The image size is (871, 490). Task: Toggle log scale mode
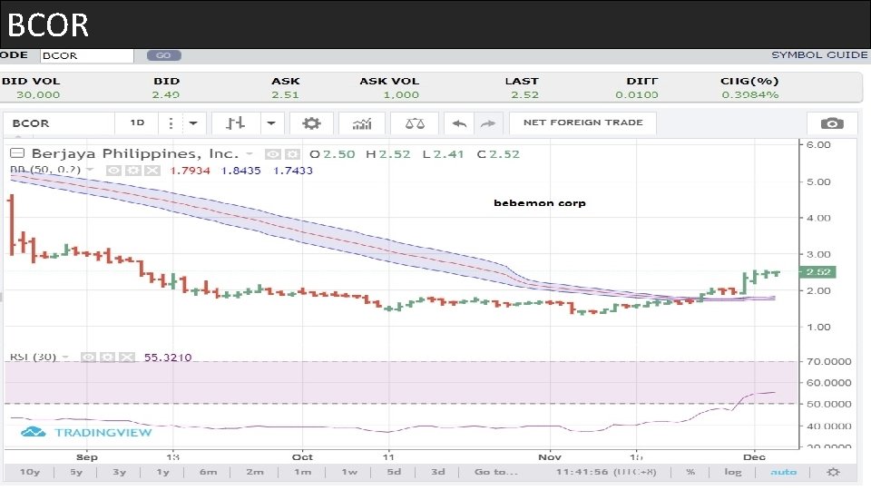coord(733,472)
